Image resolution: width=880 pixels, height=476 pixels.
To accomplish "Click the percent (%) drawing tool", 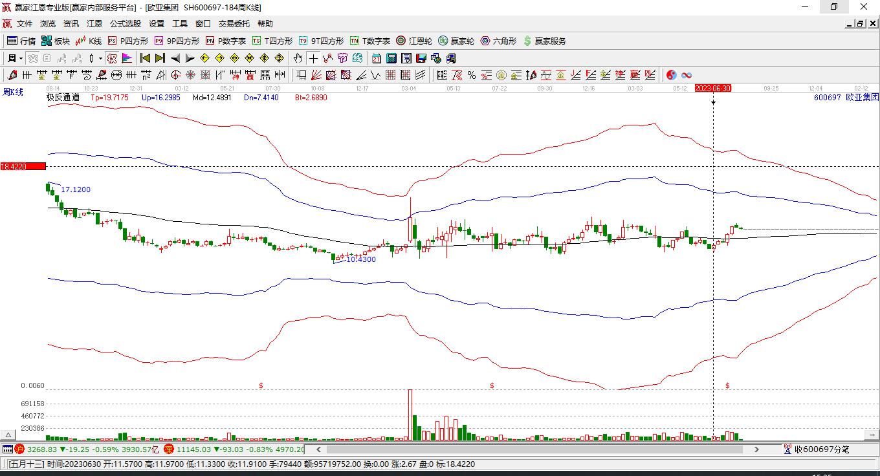I will [472, 75].
